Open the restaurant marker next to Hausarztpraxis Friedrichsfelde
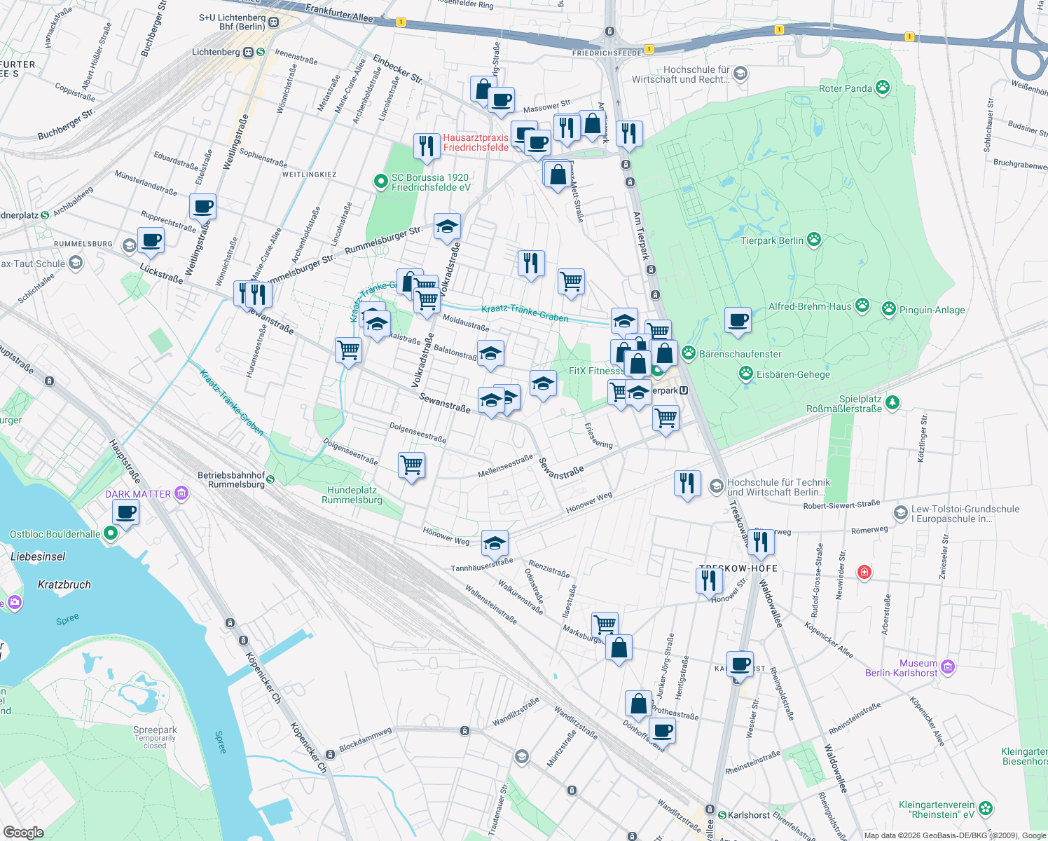1048x841 pixels. 427,147
